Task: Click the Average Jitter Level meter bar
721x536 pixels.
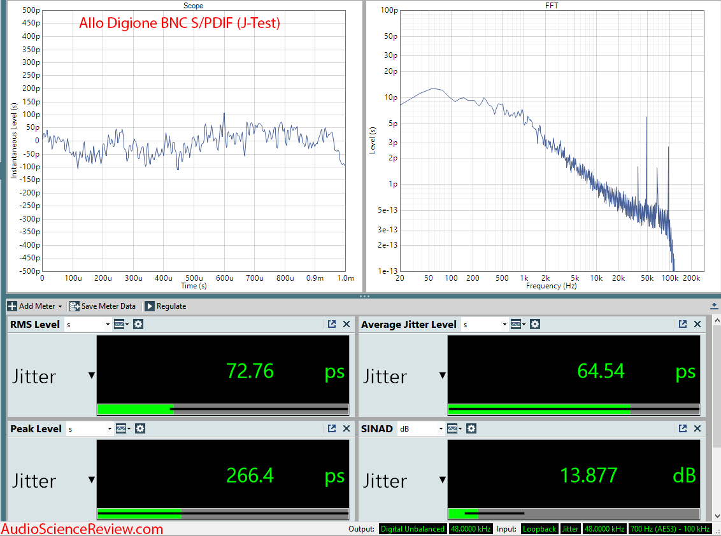Action: click(x=574, y=409)
